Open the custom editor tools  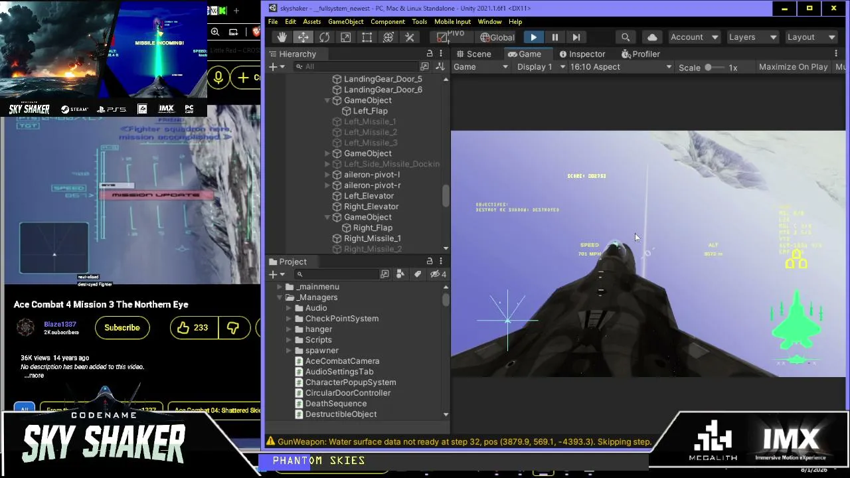[410, 37]
